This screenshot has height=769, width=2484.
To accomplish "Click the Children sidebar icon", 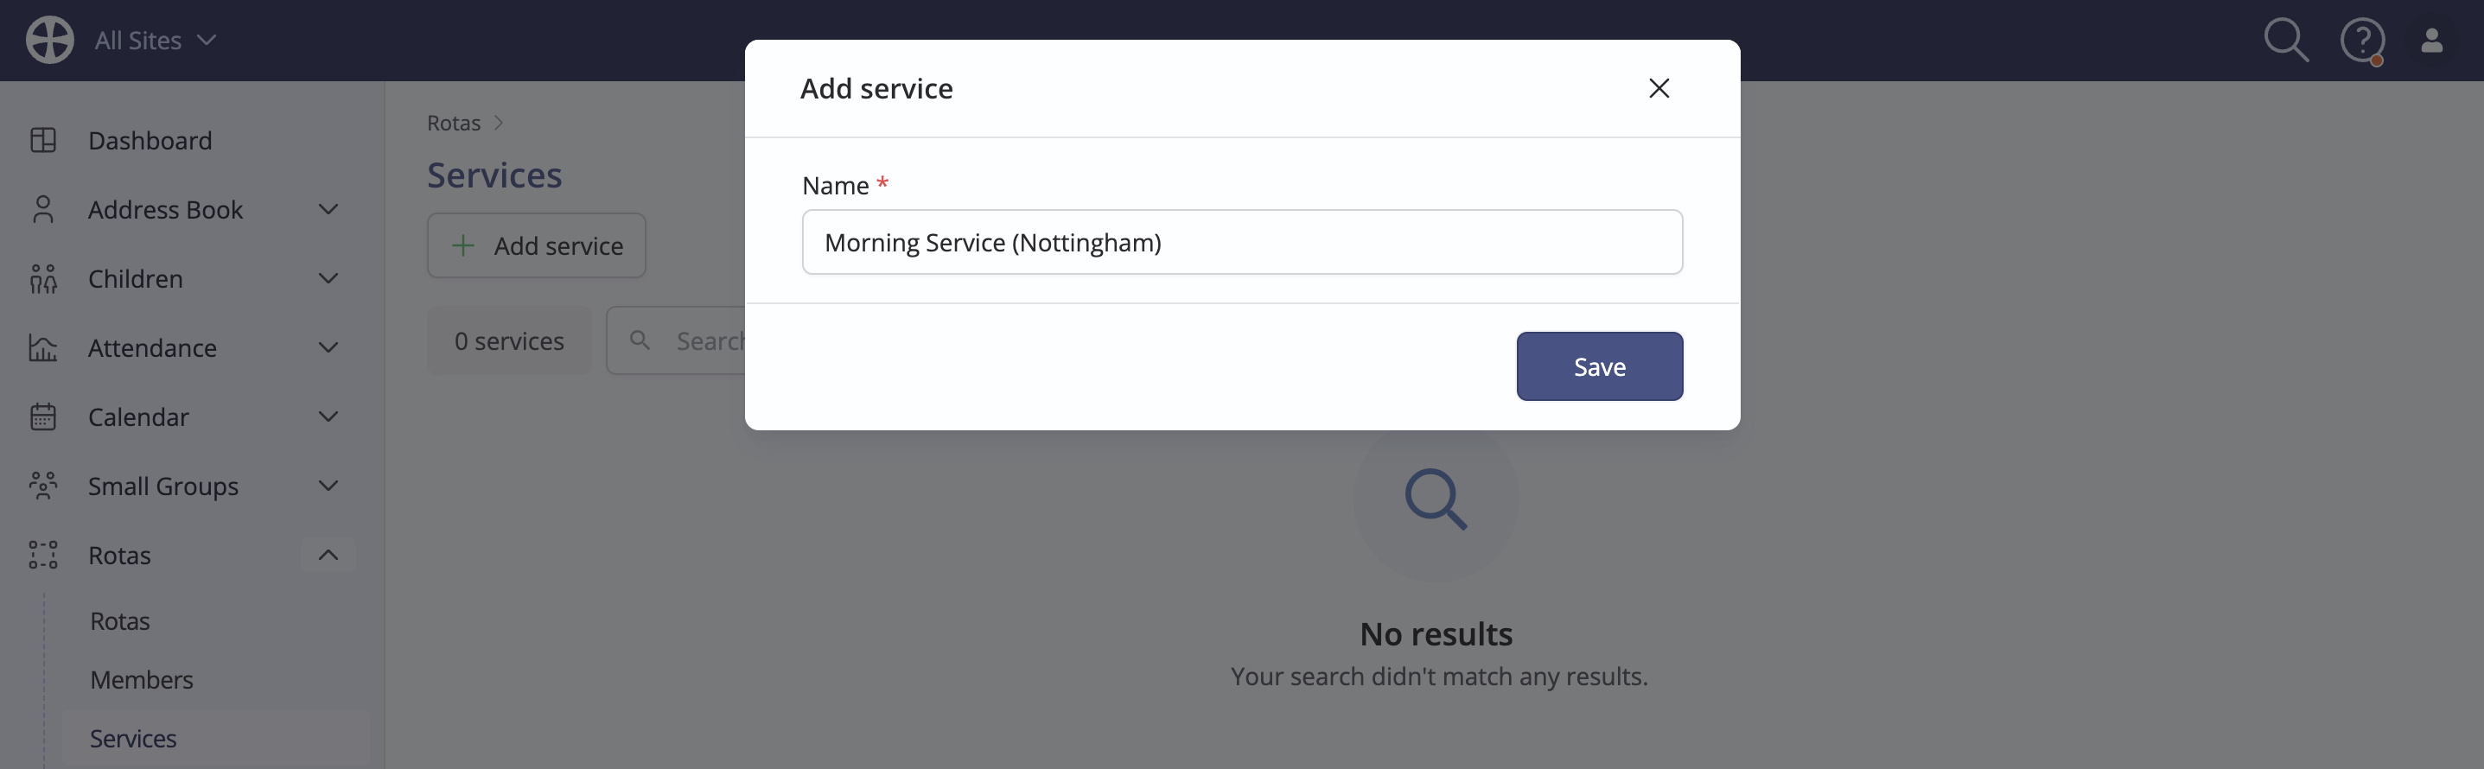I will pos(43,278).
